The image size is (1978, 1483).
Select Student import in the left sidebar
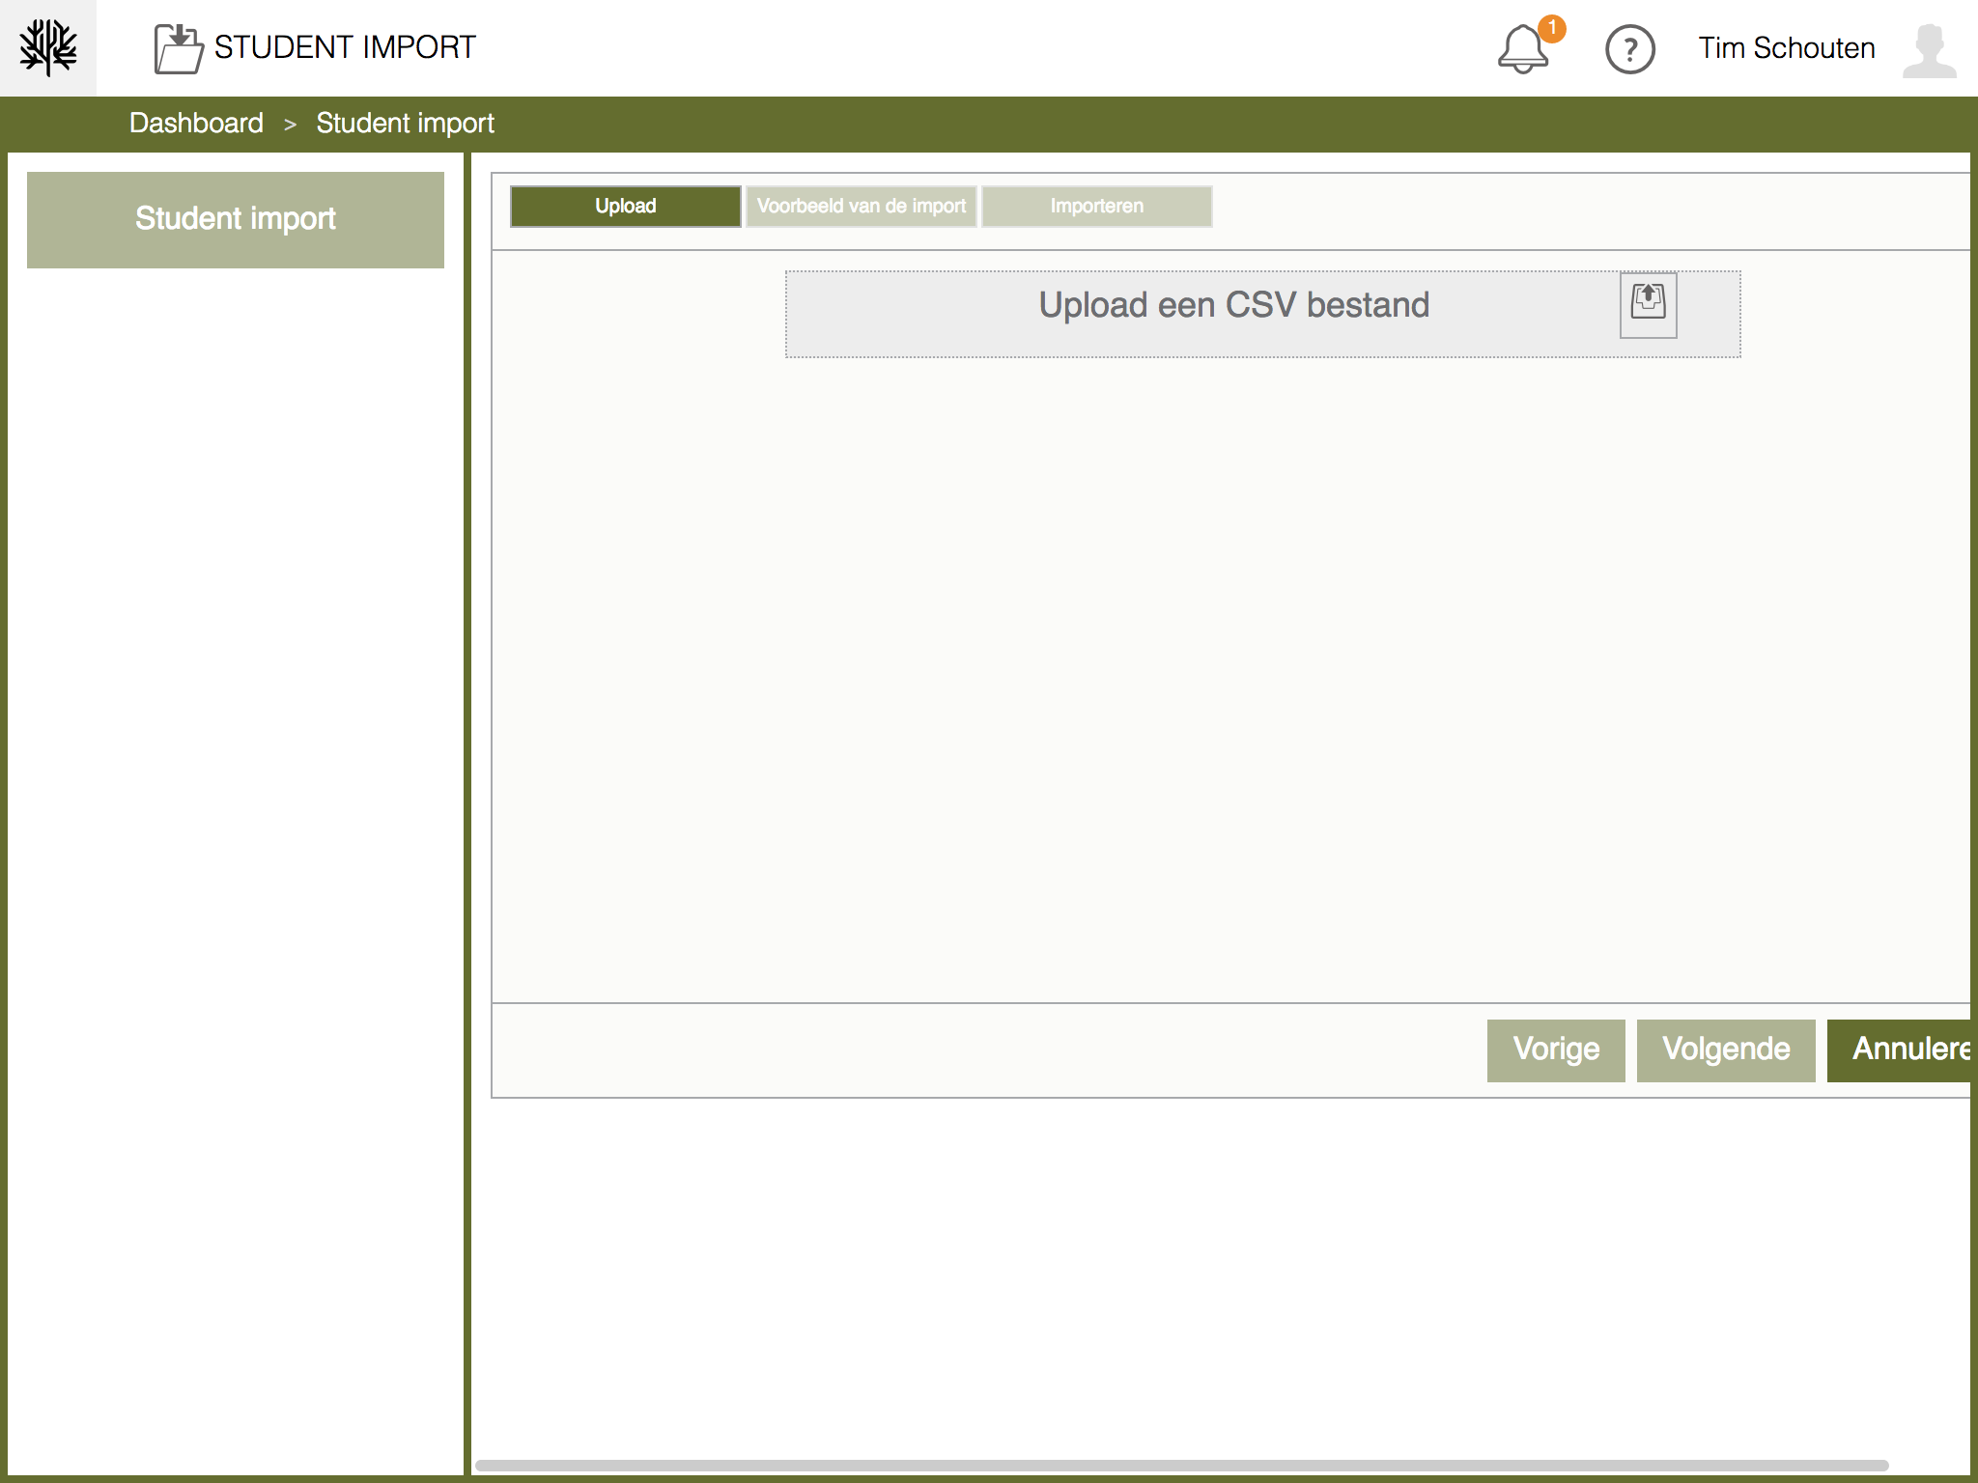(x=236, y=218)
